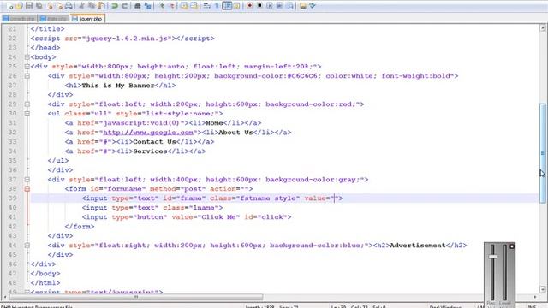Create a new document with New icon
Screen dimensions: 548x308
(9, 6)
